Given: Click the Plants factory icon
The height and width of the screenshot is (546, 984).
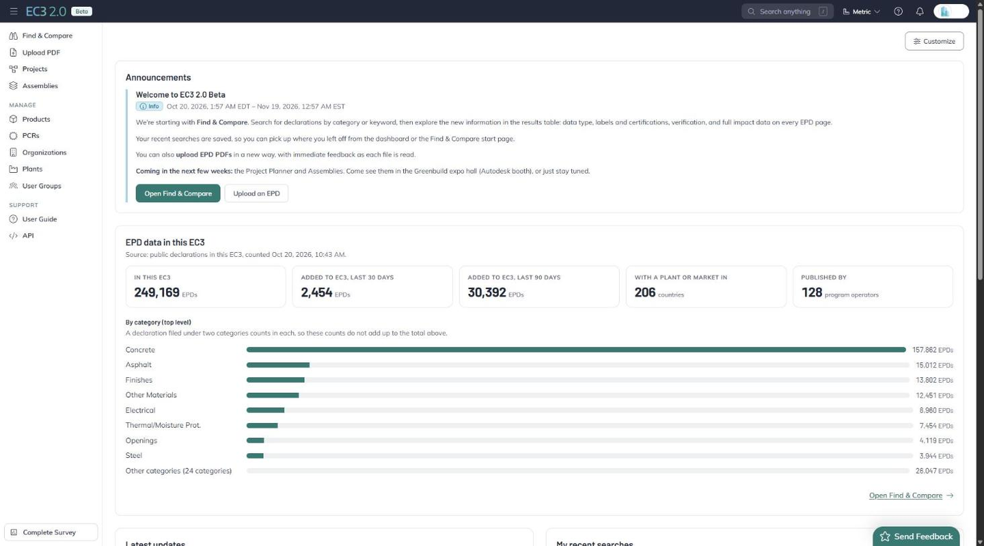Looking at the screenshot, I should coord(13,169).
